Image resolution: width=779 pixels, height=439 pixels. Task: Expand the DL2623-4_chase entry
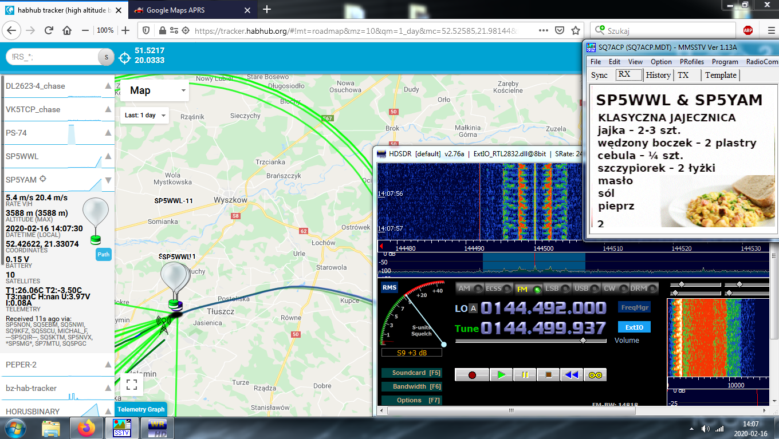pos(108,86)
